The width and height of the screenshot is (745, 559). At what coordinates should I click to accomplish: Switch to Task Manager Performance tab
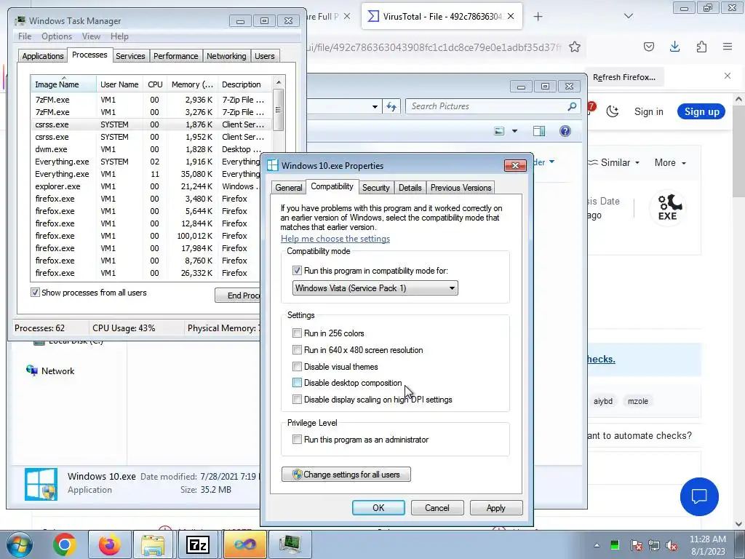tap(176, 56)
